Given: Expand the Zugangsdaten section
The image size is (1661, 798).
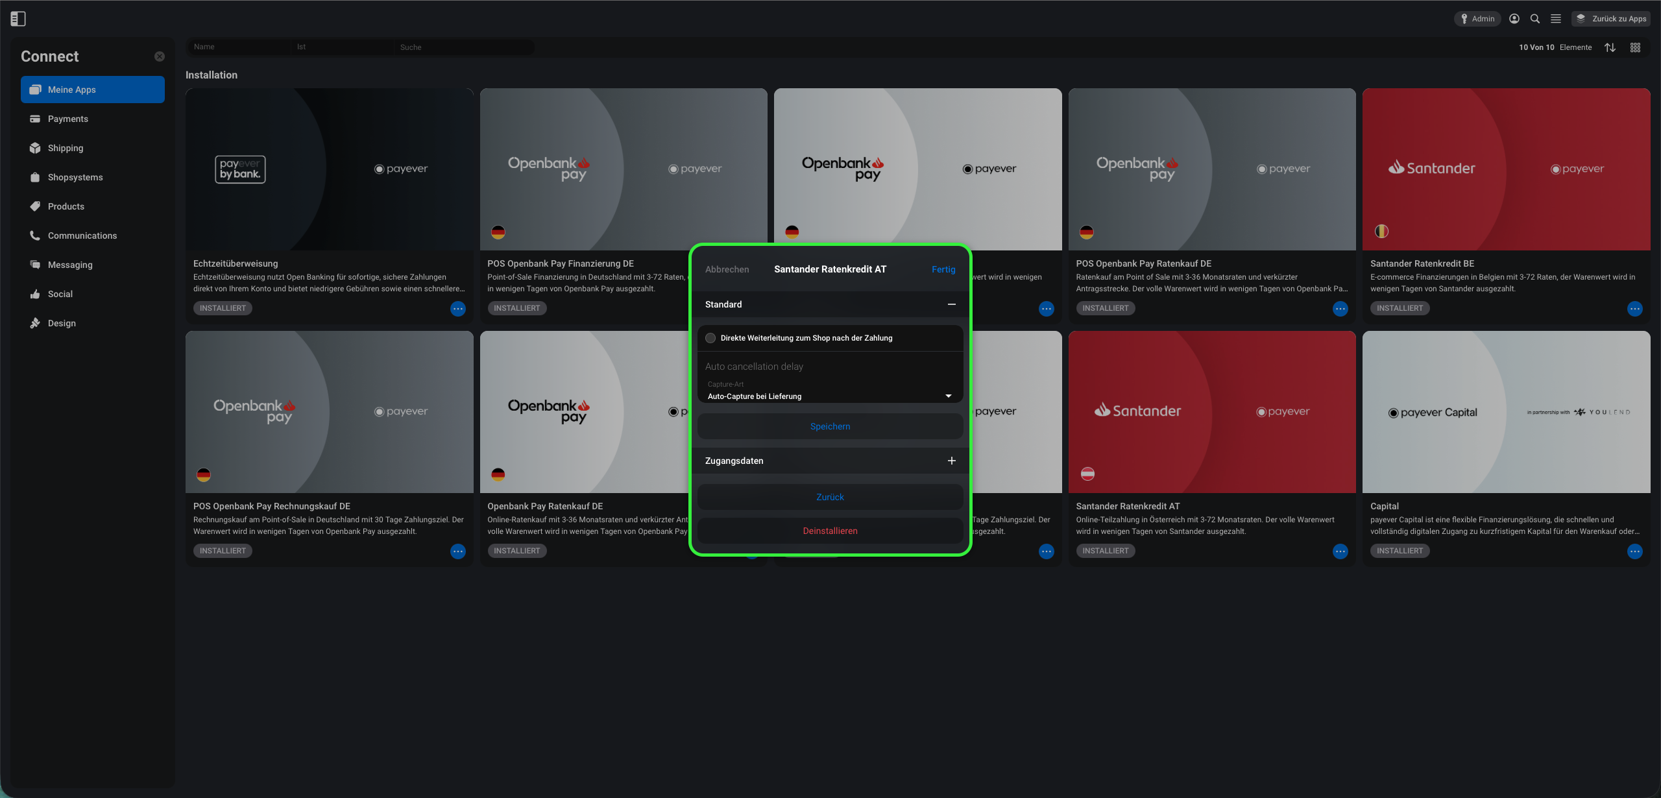Looking at the screenshot, I should [952, 461].
